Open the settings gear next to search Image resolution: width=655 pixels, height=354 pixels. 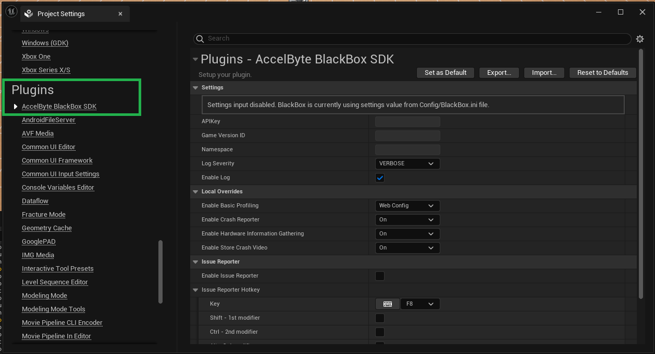[x=640, y=39]
